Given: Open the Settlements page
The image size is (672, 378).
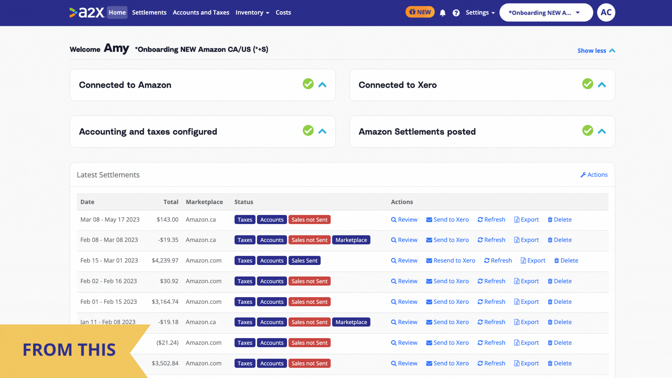Looking at the screenshot, I should (x=149, y=13).
